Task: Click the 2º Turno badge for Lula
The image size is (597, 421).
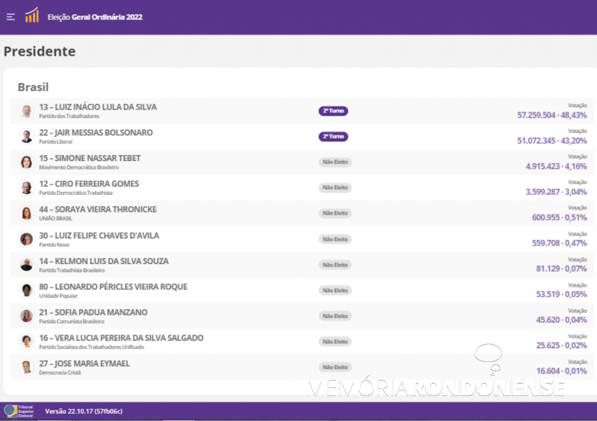Action: pos(333,111)
